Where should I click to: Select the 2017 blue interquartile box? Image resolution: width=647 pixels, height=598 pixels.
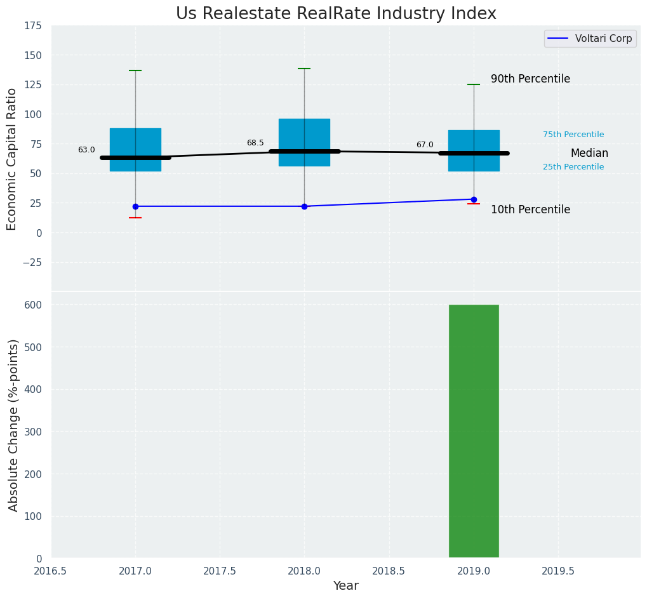[135, 142]
